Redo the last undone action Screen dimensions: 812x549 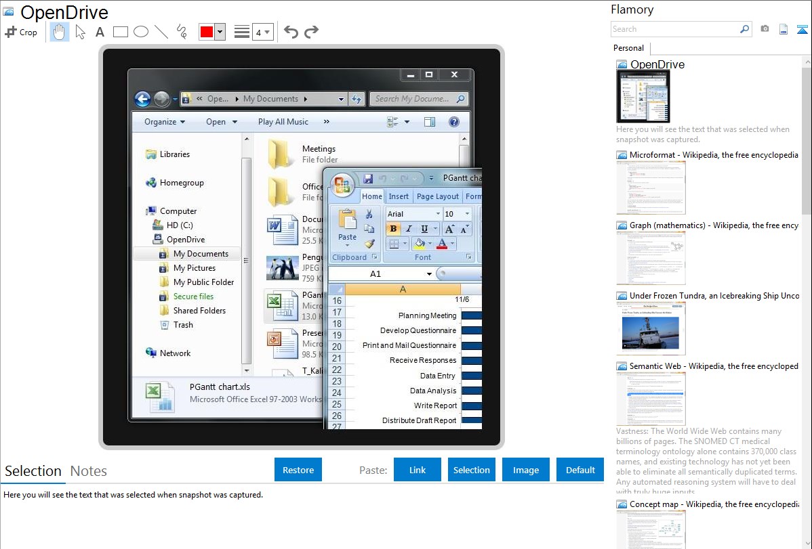311,32
